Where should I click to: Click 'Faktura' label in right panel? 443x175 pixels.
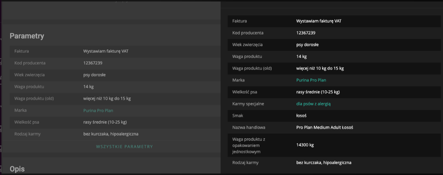click(240, 21)
